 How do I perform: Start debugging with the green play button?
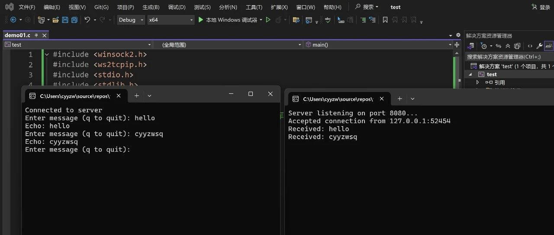[x=200, y=20]
